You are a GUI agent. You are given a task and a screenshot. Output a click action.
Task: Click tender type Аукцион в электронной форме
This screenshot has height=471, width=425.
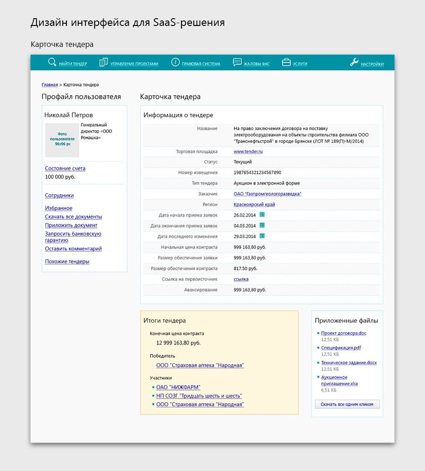point(267,183)
